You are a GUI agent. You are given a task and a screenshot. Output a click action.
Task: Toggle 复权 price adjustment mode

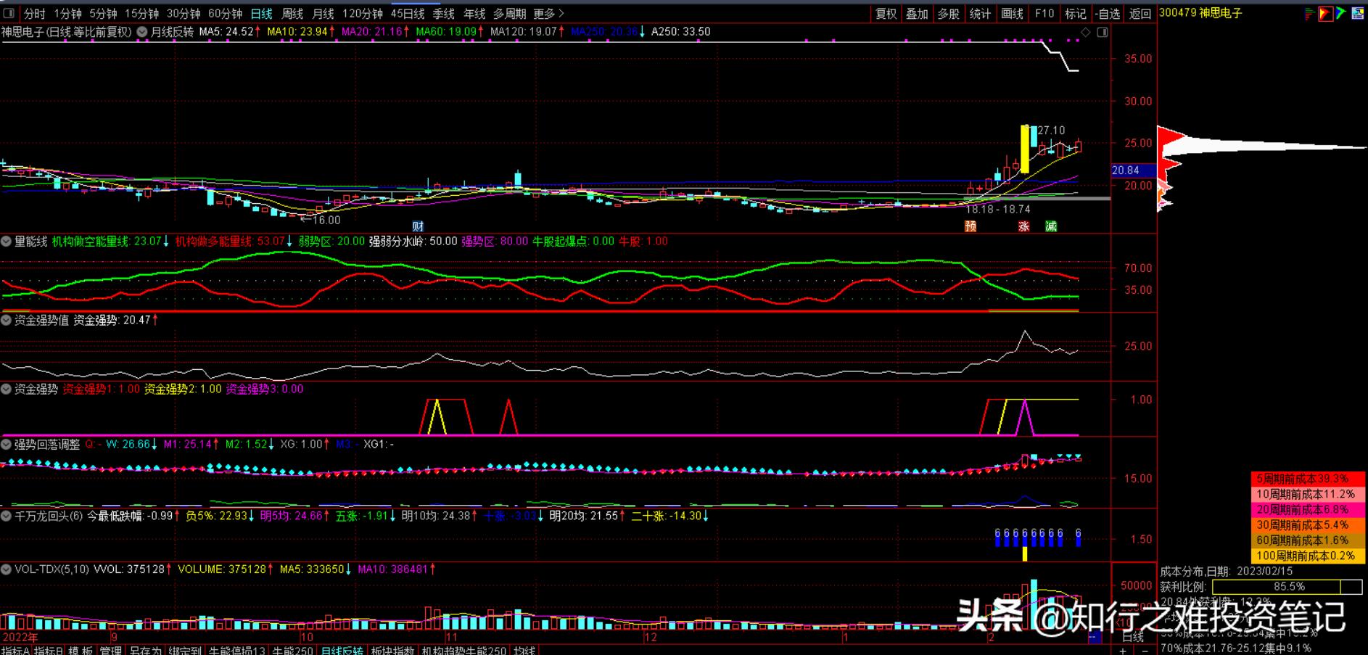tap(886, 13)
